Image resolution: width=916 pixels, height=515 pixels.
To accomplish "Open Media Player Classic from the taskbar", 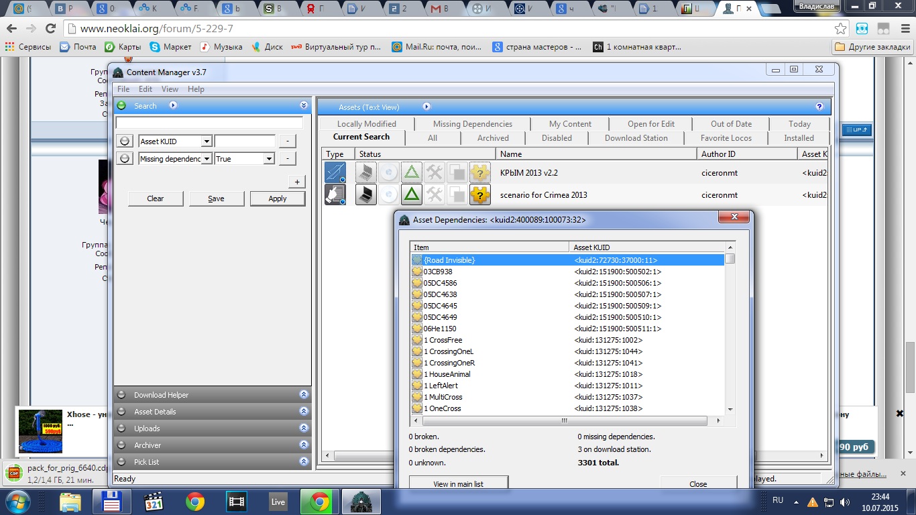I will (x=154, y=502).
